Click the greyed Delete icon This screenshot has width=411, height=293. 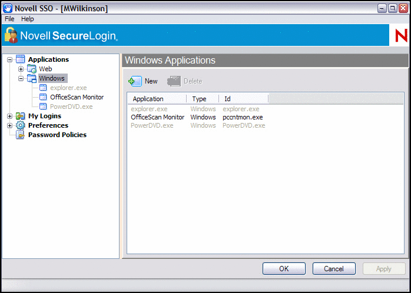[x=174, y=81]
